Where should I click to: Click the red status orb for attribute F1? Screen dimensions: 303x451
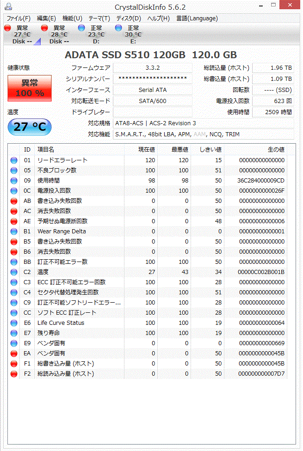(x=14, y=364)
